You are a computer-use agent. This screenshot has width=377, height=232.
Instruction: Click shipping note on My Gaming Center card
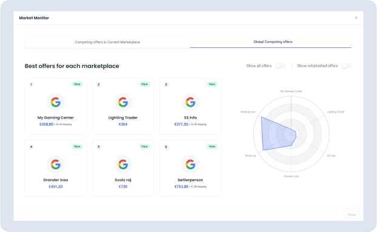63,125
